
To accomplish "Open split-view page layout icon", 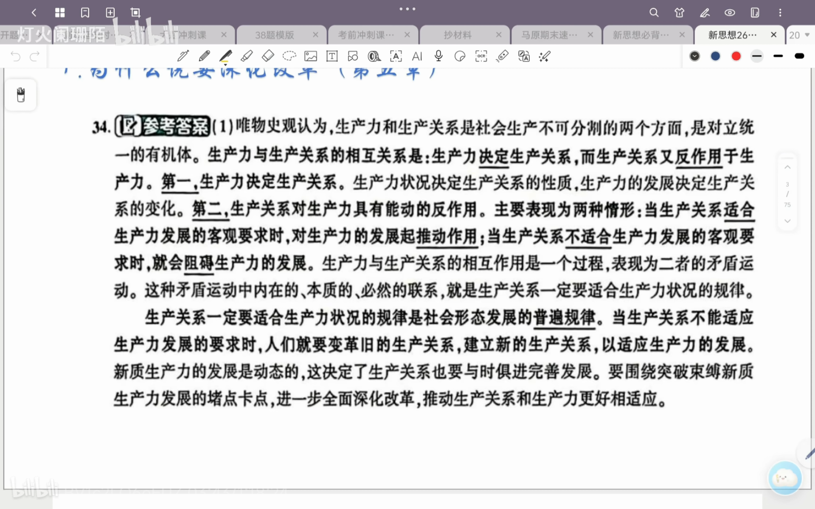I will click(x=755, y=13).
